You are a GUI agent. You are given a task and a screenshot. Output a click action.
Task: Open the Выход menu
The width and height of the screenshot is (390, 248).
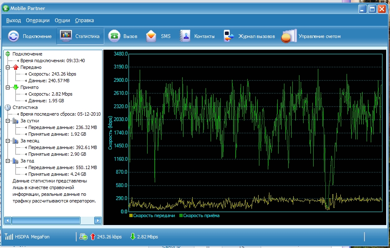[x=13, y=20]
